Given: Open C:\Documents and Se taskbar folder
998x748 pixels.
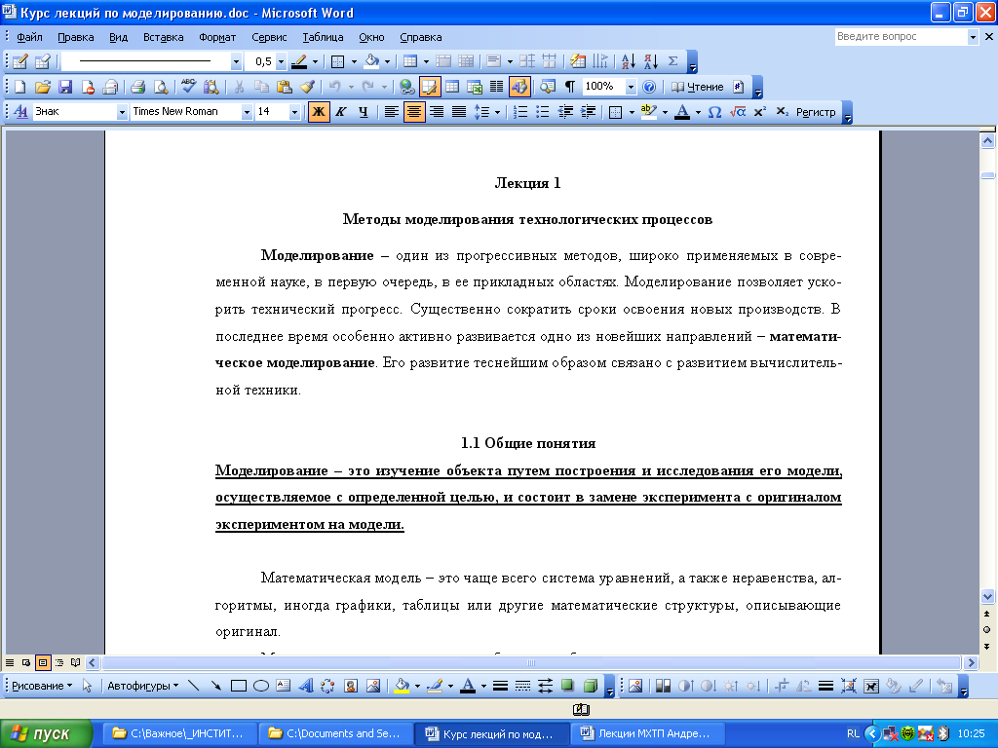Looking at the screenshot, I should 336,734.
